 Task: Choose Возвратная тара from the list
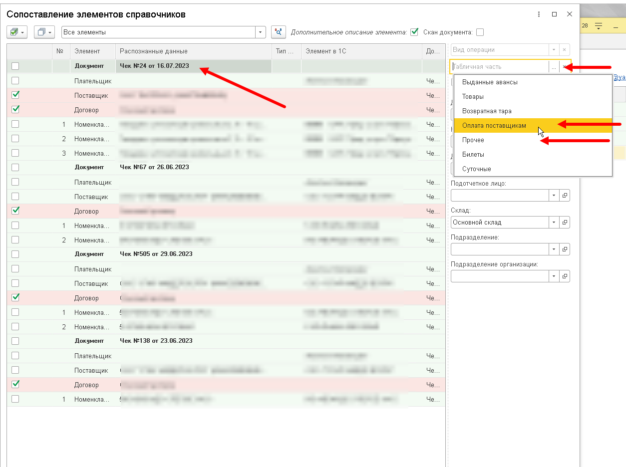pyautogui.click(x=533, y=111)
